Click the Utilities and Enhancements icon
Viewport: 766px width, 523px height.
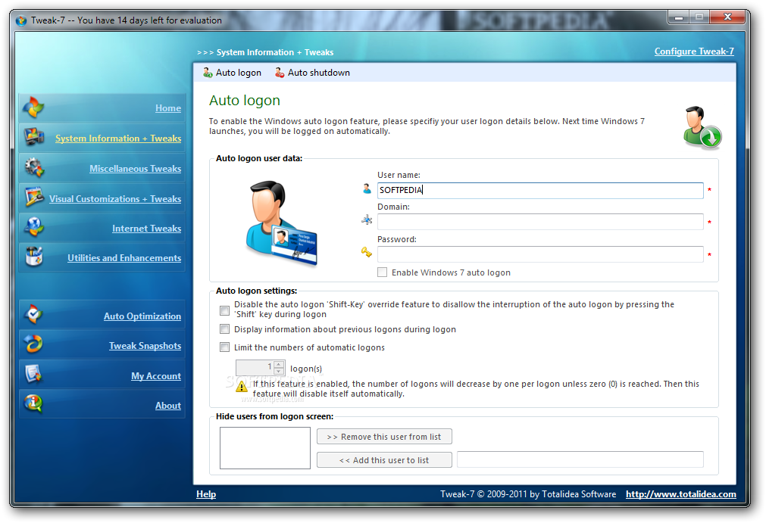pyautogui.click(x=34, y=257)
